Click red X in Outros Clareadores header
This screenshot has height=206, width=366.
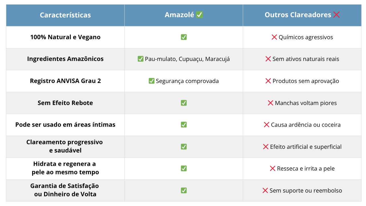click(337, 15)
